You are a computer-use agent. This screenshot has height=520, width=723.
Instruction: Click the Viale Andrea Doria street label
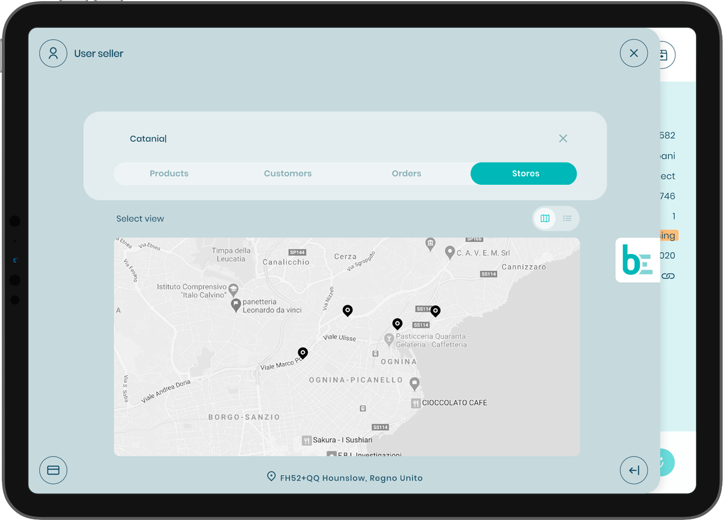click(166, 391)
